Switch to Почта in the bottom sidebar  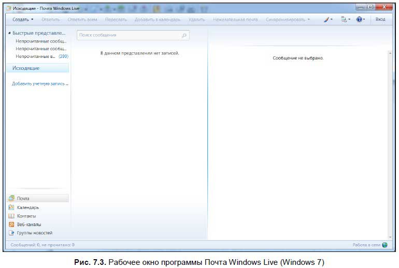pyautogui.click(x=38, y=198)
